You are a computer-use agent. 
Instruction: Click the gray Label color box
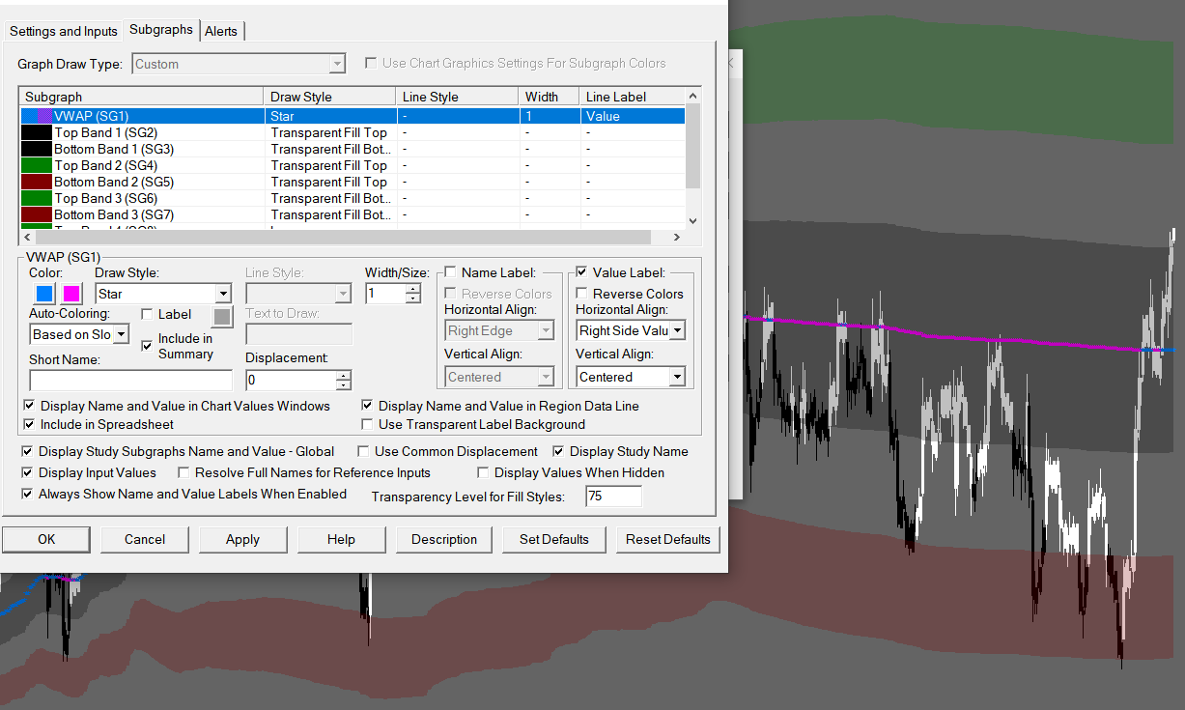[222, 316]
